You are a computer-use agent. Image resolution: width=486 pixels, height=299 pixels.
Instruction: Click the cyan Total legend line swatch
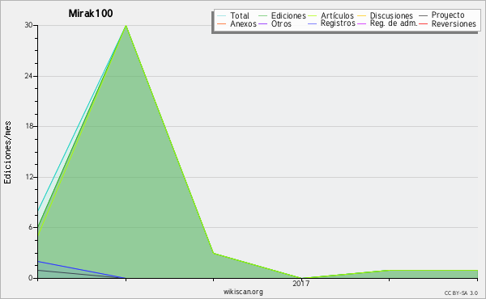pyautogui.click(x=222, y=15)
